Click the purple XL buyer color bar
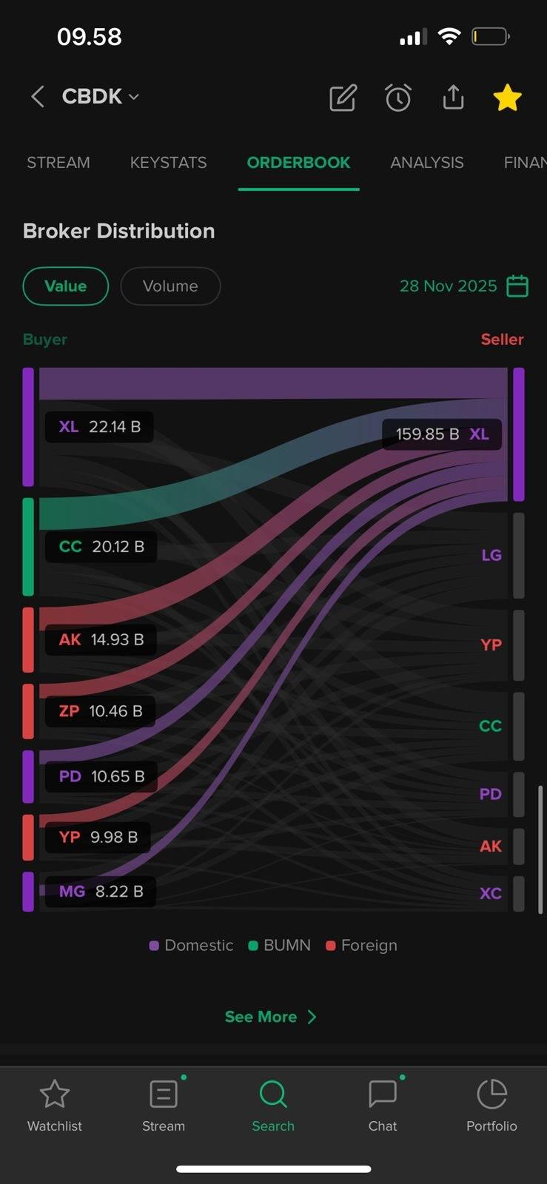The height and width of the screenshot is (1184, 547). coord(28,427)
